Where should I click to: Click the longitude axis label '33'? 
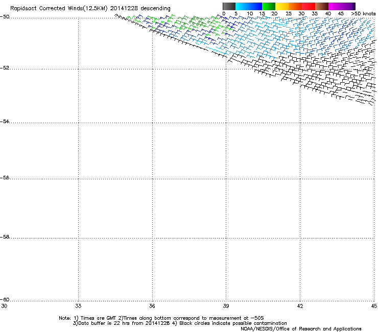coord(78,306)
